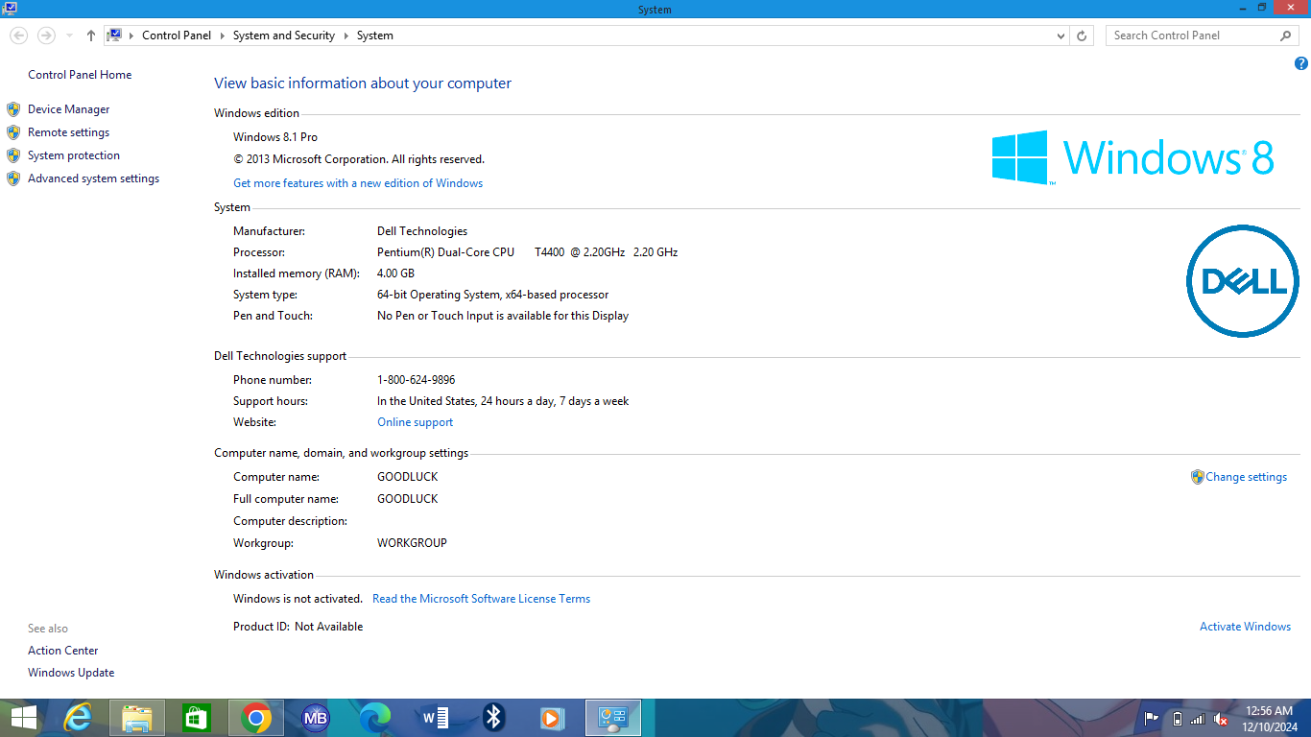Image resolution: width=1311 pixels, height=737 pixels.
Task: Open Microsoft Word from taskbar
Action: tap(435, 718)
